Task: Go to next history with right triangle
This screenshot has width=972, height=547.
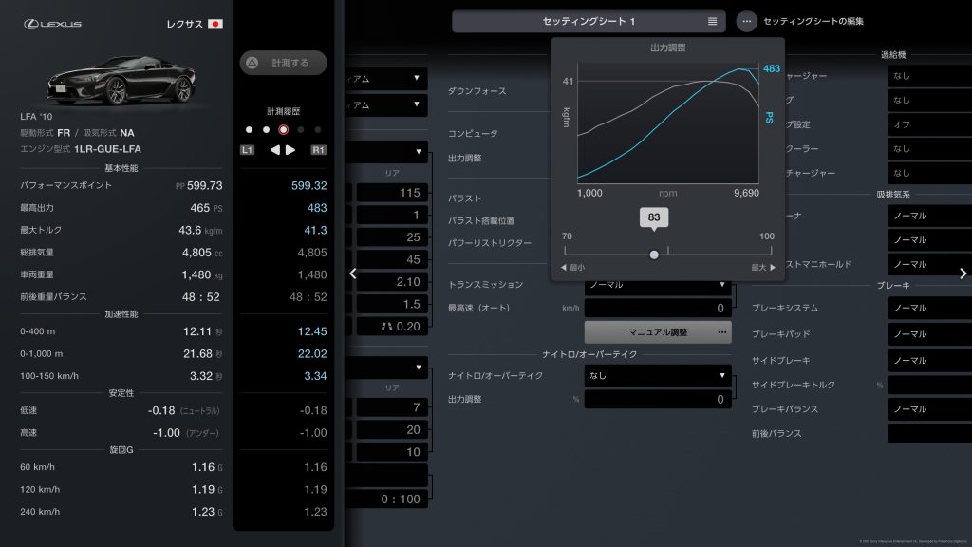Action: (x=290, y=150)
